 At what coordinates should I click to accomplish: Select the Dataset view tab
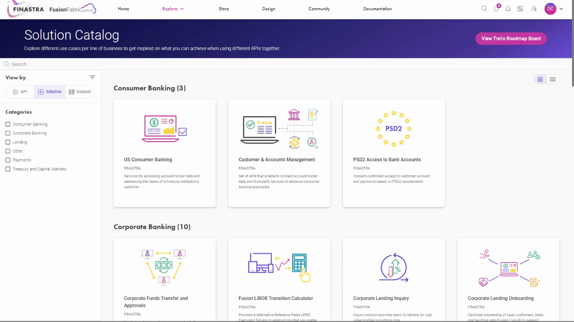click(x=80, y=92)
